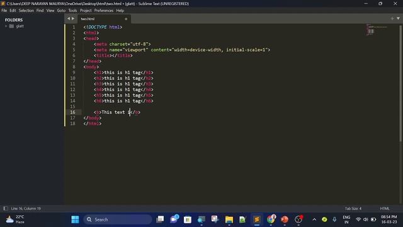Open PowerPoint from taskbar
Screen dimensions: 403x227
285,219
